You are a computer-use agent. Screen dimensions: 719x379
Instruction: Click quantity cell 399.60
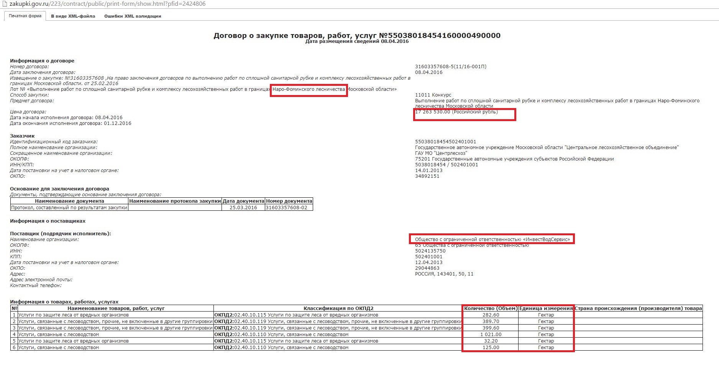[x=491, y=328]
